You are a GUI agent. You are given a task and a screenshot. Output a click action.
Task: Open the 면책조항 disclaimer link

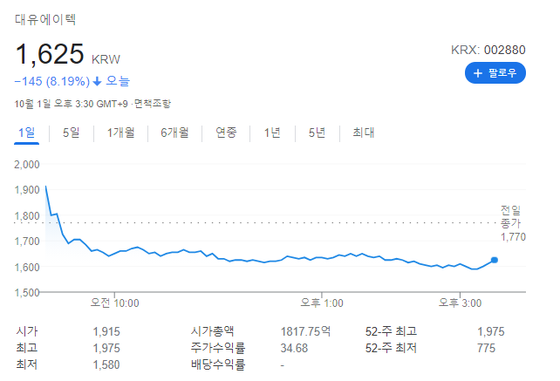[x=153, y=104]
